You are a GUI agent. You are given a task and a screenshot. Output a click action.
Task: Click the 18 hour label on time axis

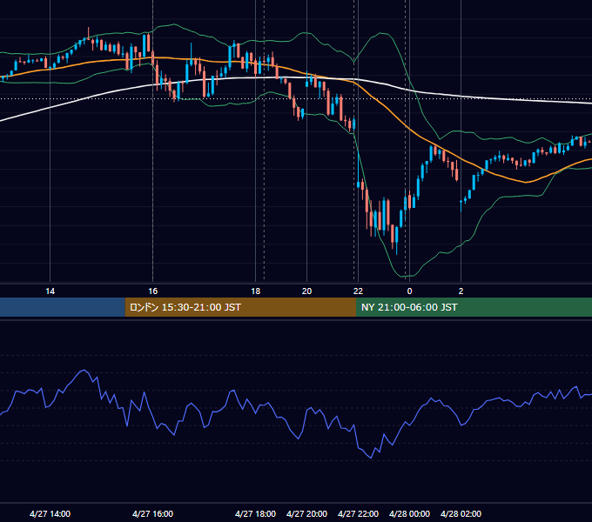click(256, 291)
